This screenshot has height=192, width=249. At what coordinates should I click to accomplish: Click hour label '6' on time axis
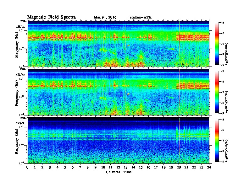[73, 168]
